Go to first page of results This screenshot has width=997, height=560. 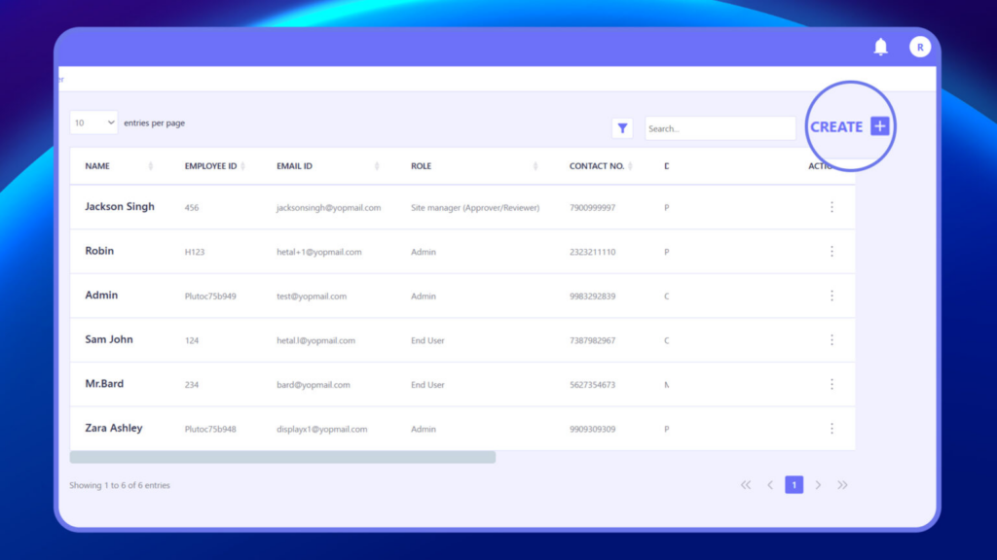[x=746, y=485]
